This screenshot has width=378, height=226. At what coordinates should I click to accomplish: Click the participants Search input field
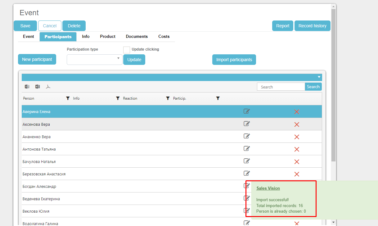tap(281, 87)
